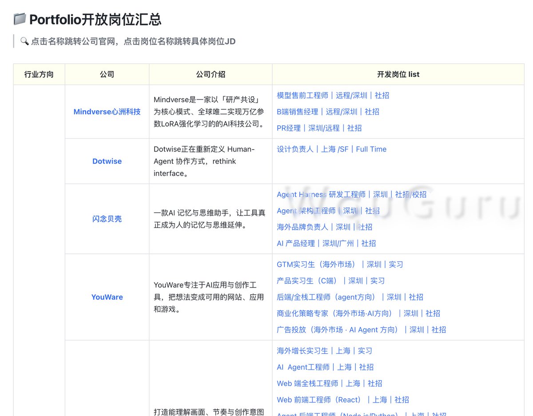Open 产品实习生（C端）job link
Screen dimensions: 533x416
pyautogui.click(x=330, y=281)
